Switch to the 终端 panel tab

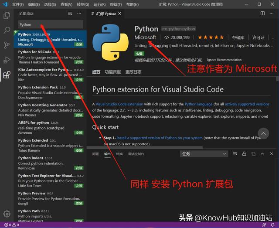click(119, 154)
